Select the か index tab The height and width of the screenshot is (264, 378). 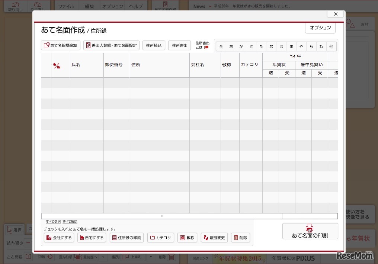tap(241, 46)
